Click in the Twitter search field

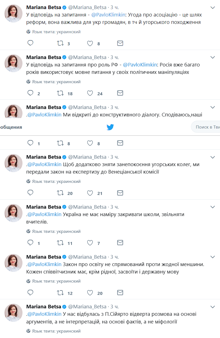(x=207, y=127)
